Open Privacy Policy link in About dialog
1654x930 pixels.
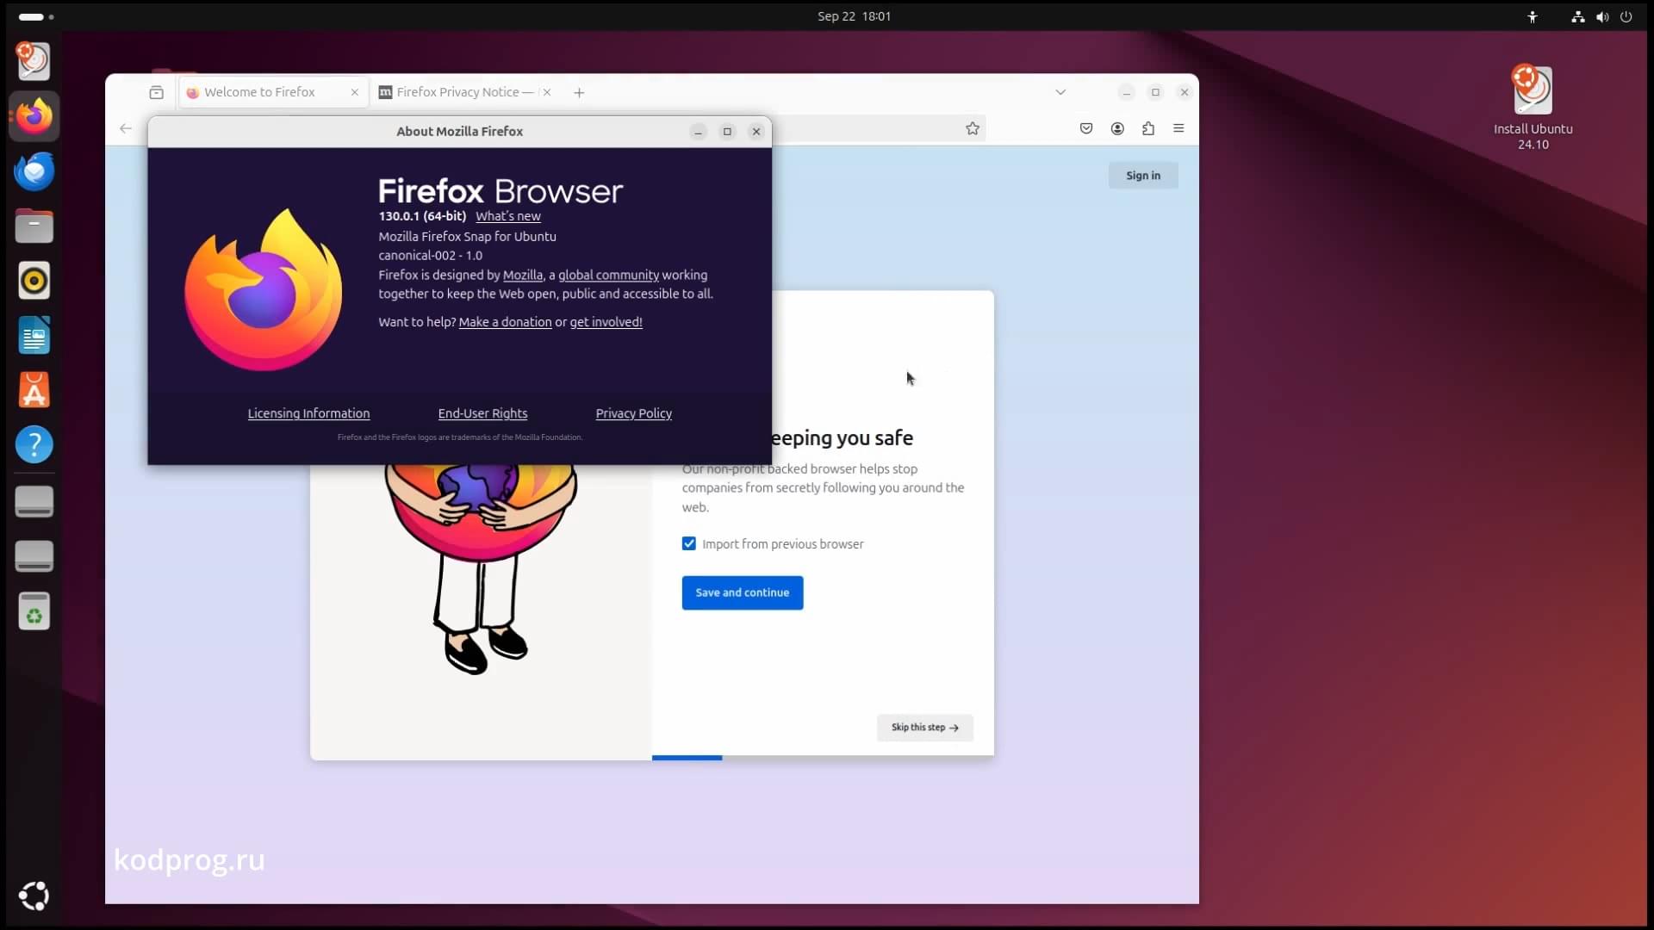point(634,413)
